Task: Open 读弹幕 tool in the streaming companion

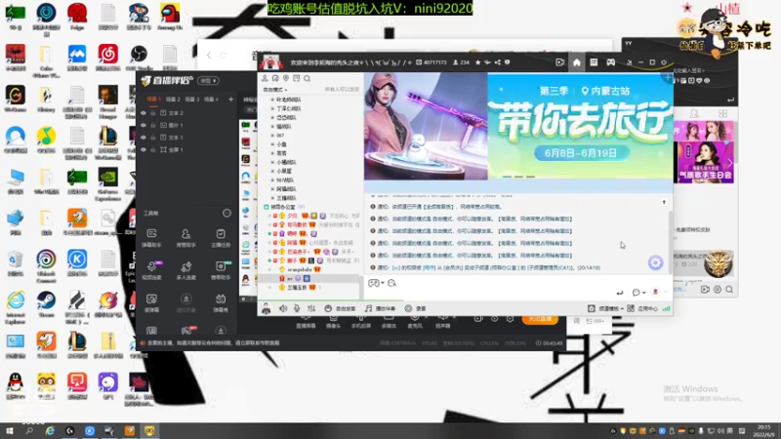Action: pyautogui.click(x=151, y=302)
